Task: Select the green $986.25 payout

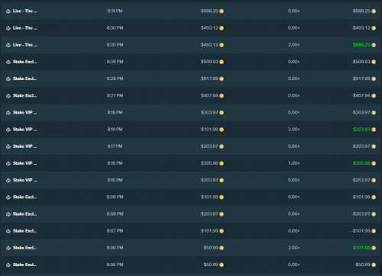Action: point(361,45)
